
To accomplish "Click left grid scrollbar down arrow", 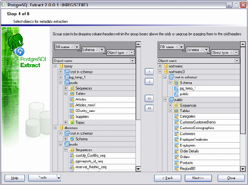I will [138, 169].
